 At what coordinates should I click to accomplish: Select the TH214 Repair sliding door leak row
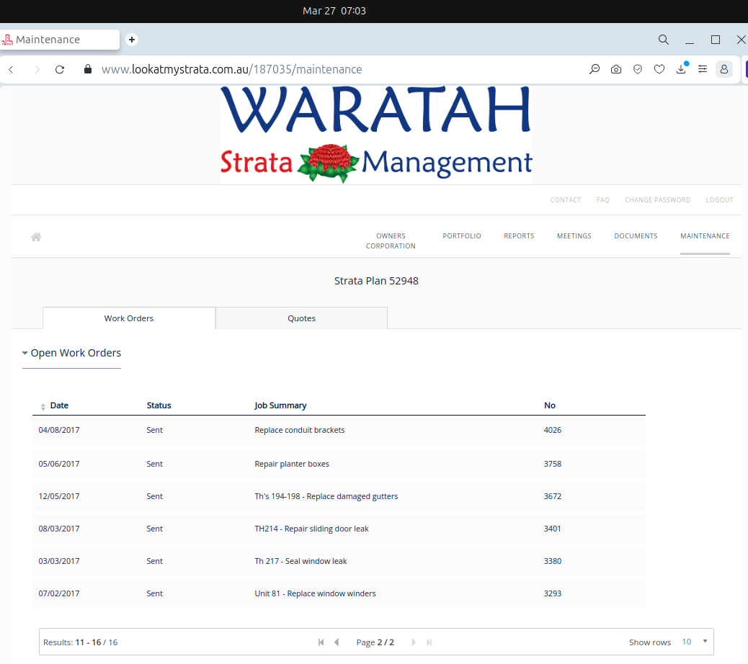[339, 529]
